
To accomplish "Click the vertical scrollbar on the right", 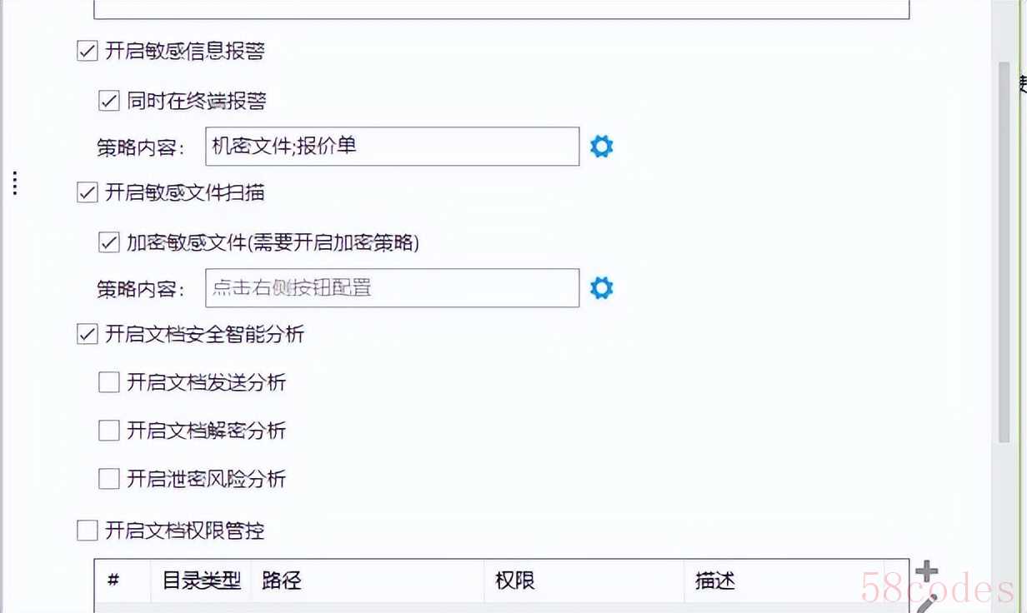I will tap(1004, 250).
